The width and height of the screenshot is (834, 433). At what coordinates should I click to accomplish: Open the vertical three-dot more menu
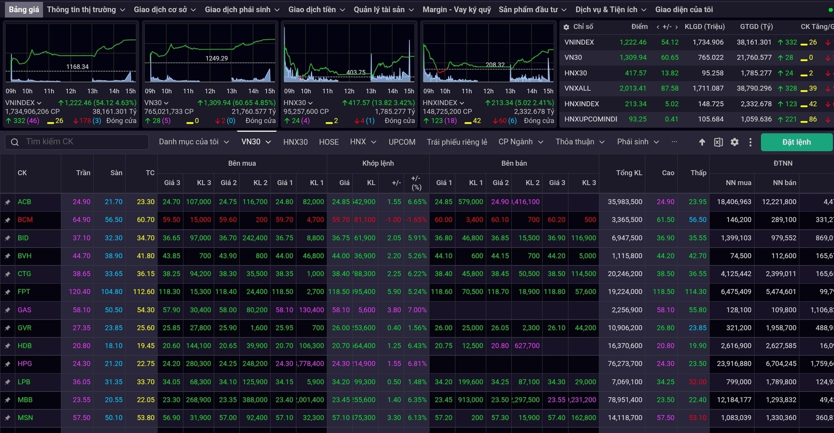[x=750, y=142]
